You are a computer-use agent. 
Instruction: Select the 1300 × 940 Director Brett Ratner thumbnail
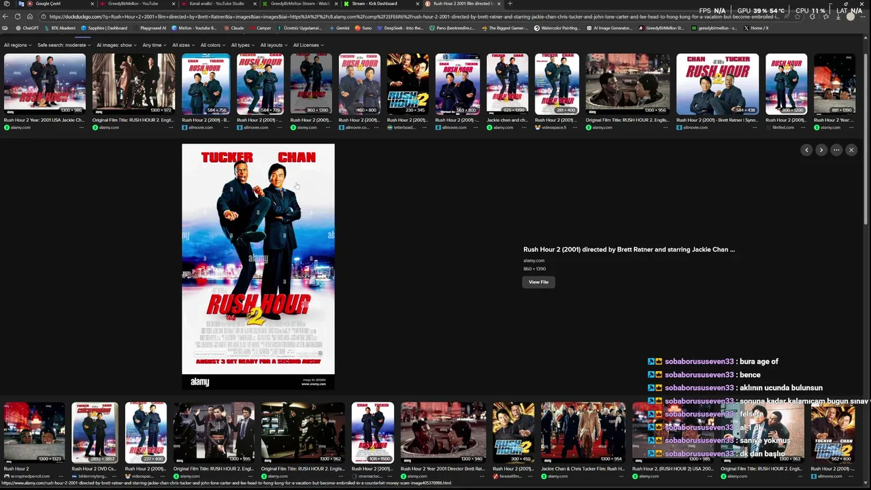[443, 433]
